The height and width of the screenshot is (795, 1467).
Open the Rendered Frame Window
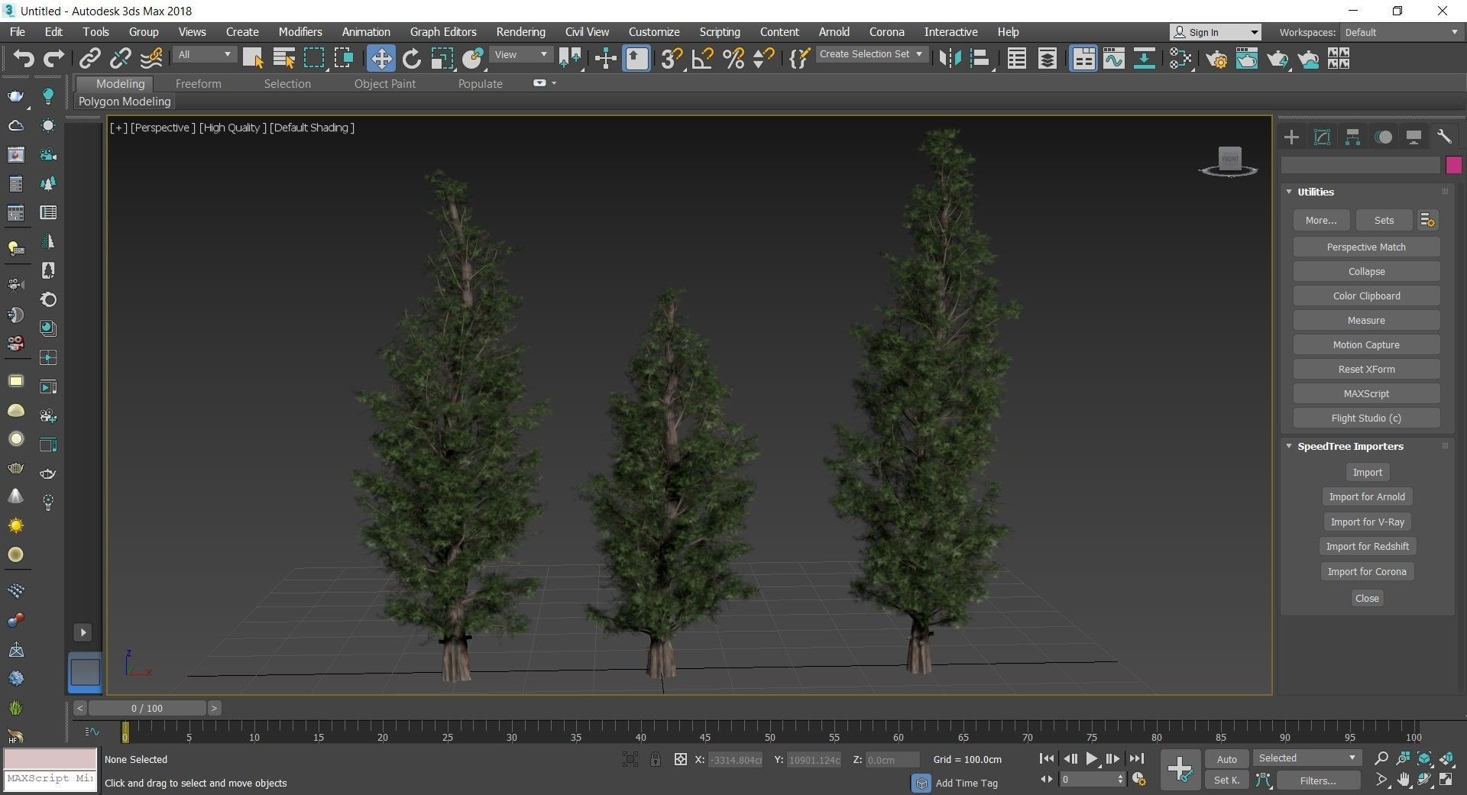[1247, 58]
